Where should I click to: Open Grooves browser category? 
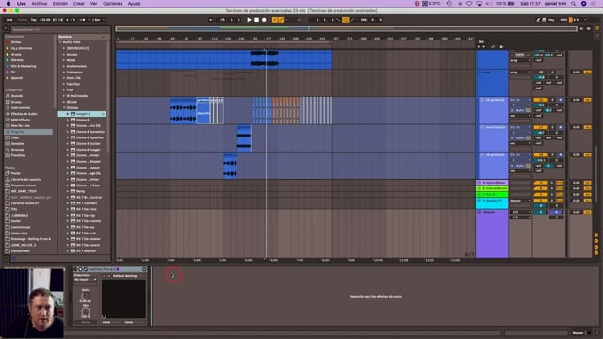(x=17, y=150)
